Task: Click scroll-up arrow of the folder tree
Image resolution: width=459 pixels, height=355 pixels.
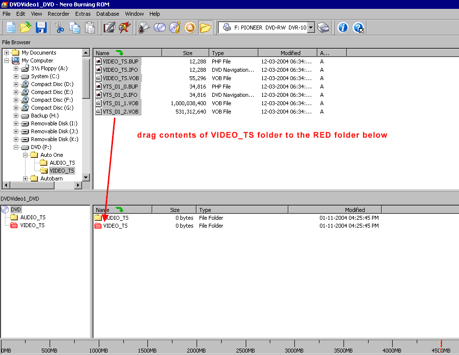Action: 86,53
